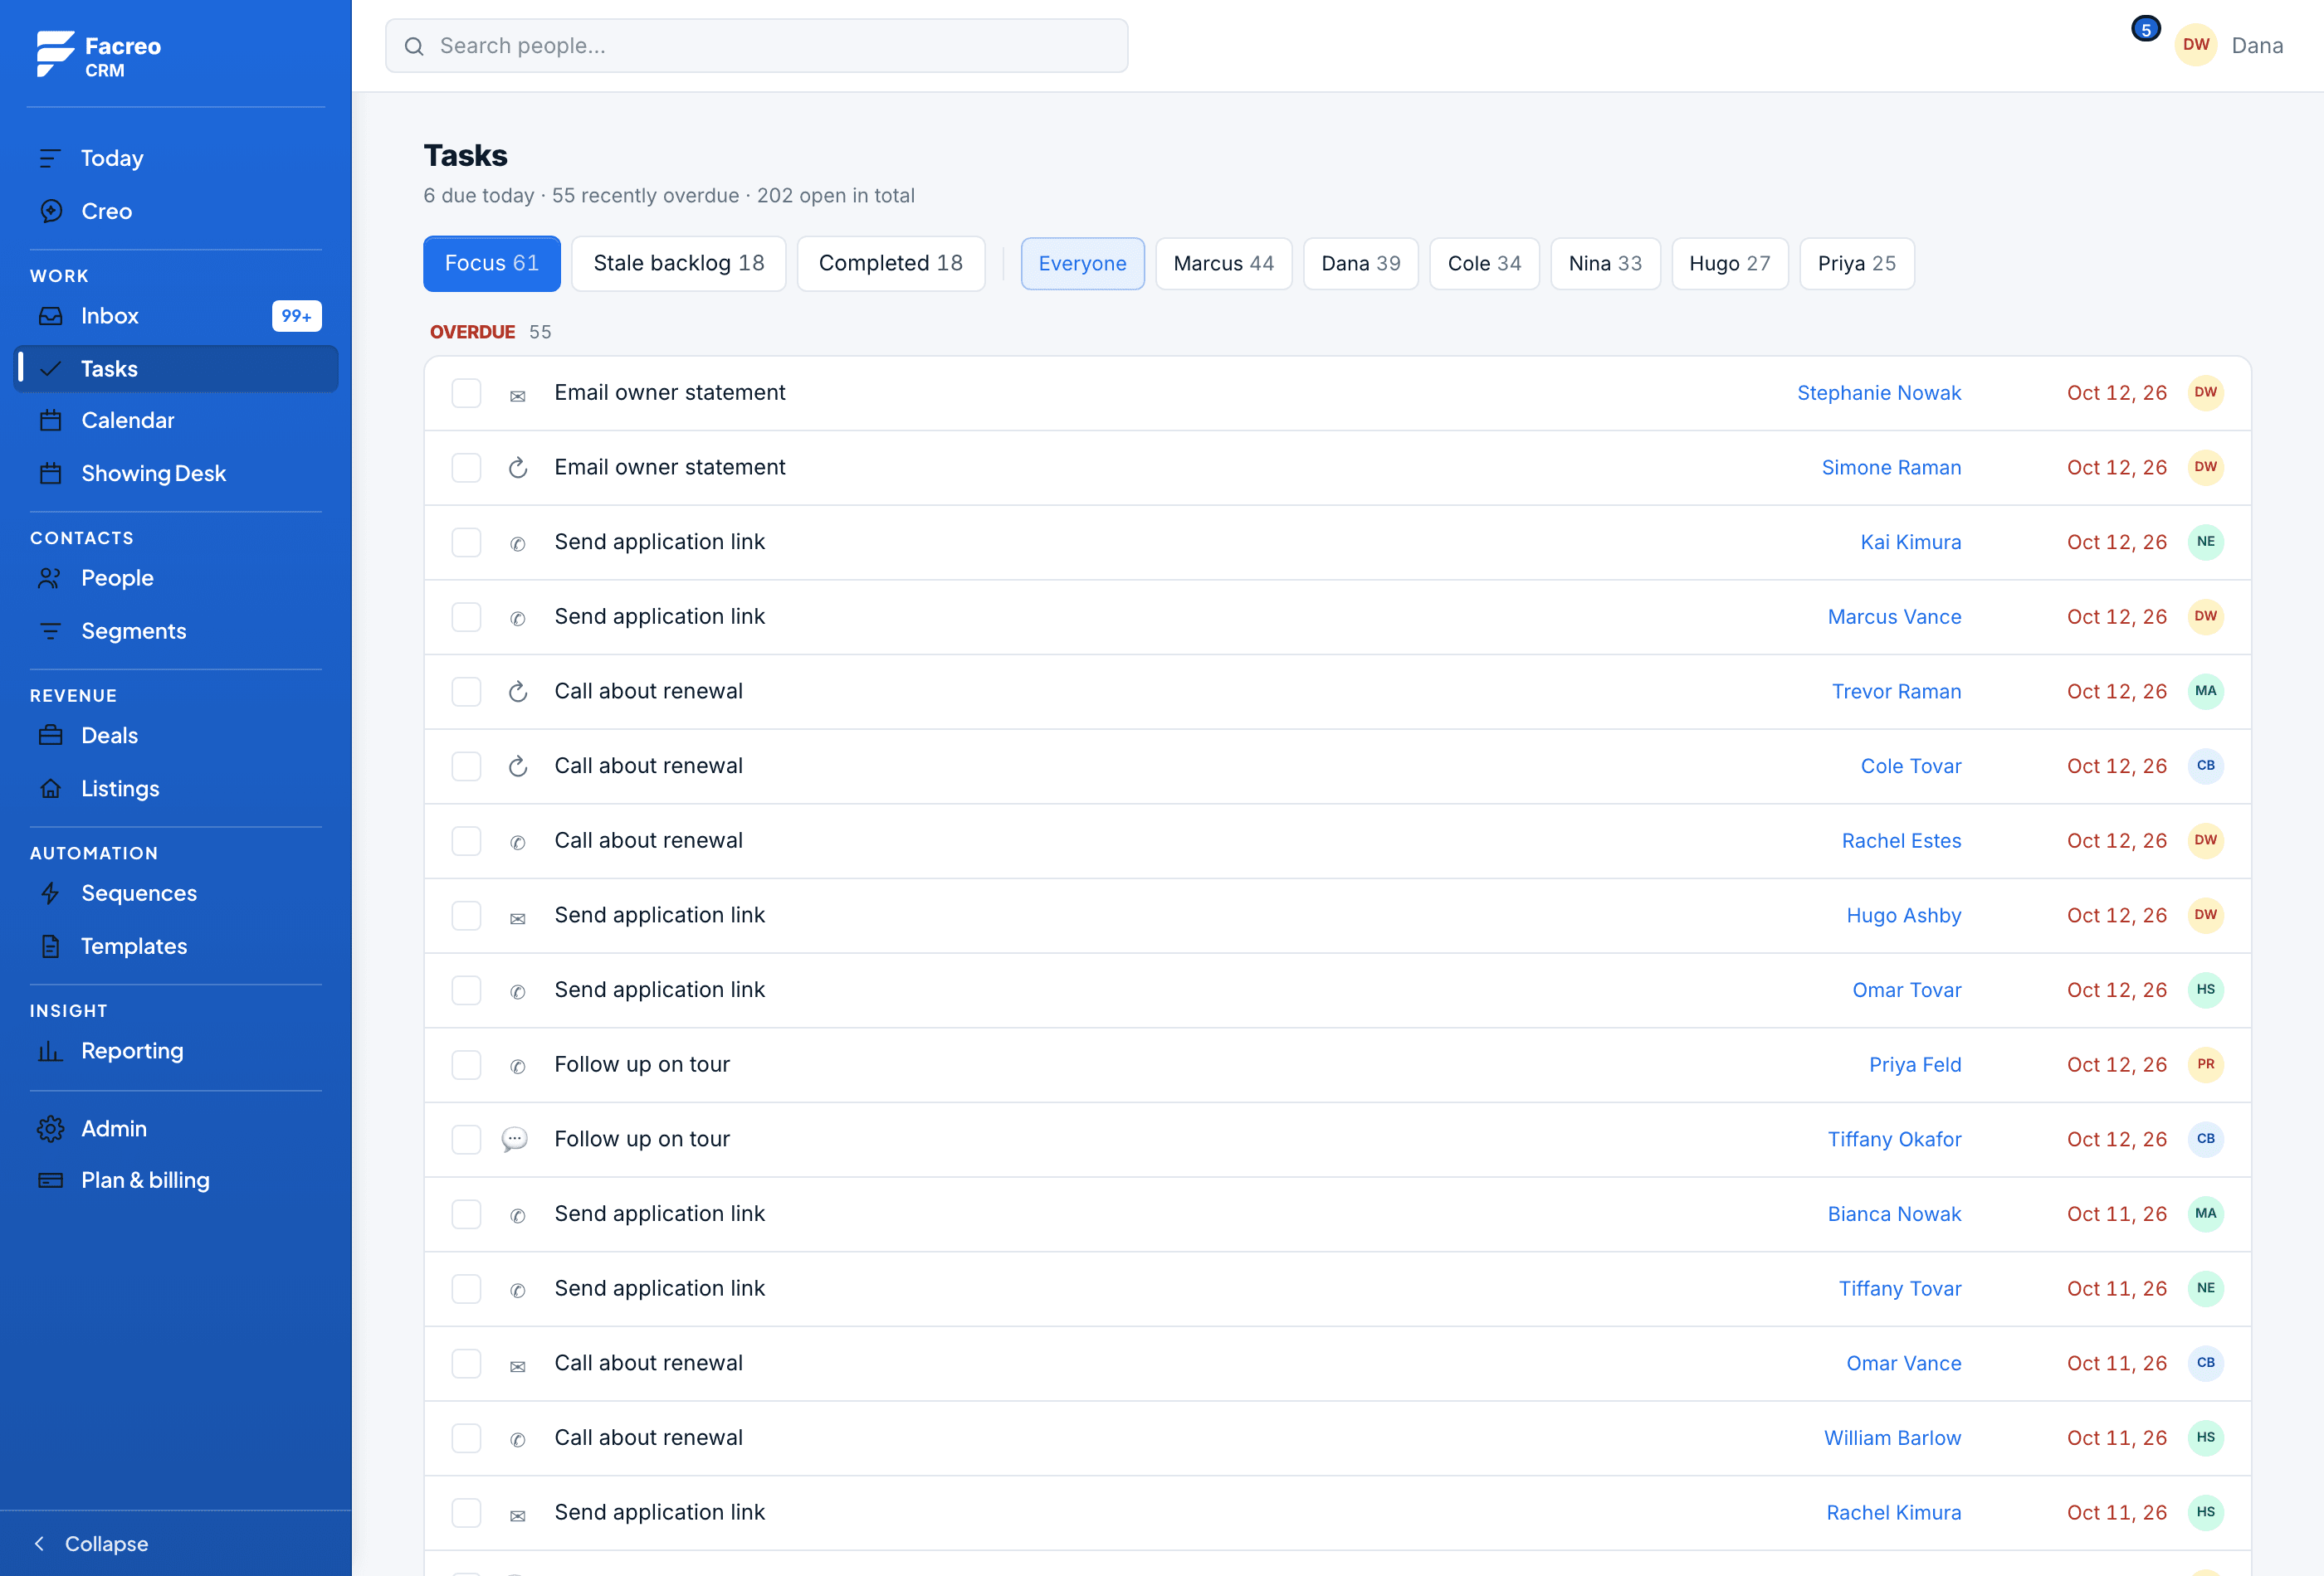Click email icon on Stephanie Nowak task

(x=517, y=396)
